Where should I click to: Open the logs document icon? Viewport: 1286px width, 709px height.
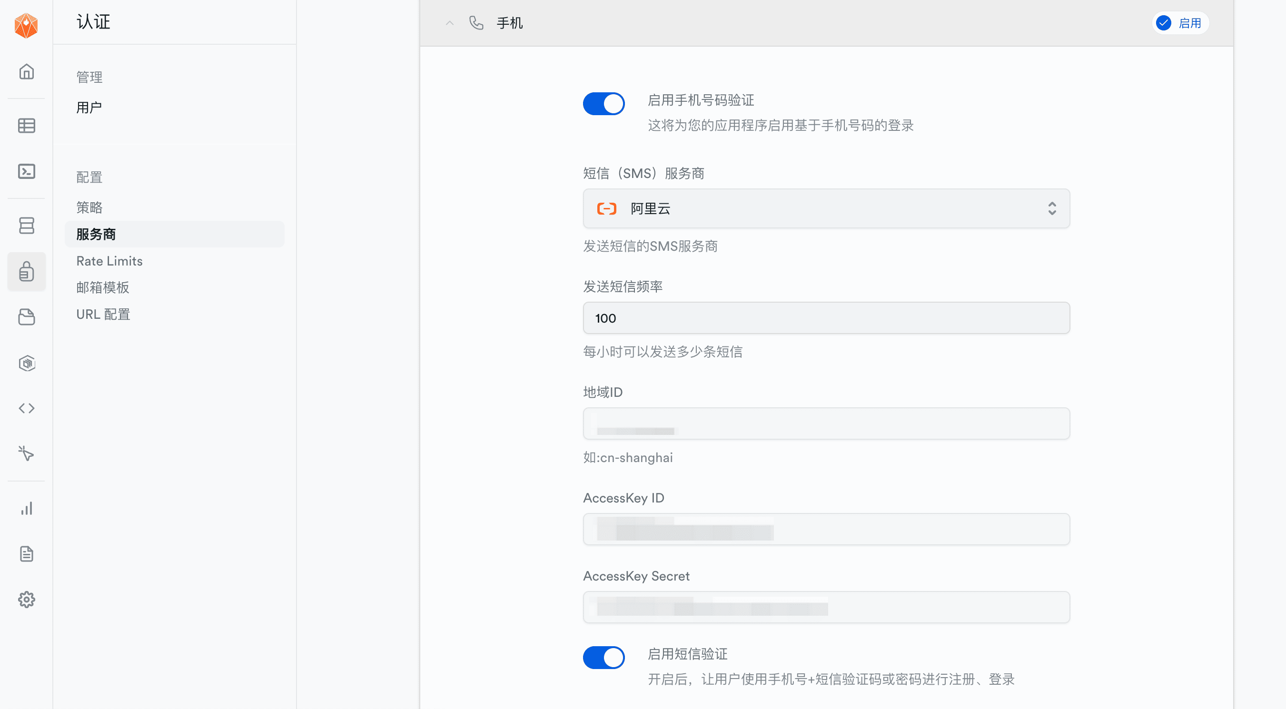[x=27, y=554]
